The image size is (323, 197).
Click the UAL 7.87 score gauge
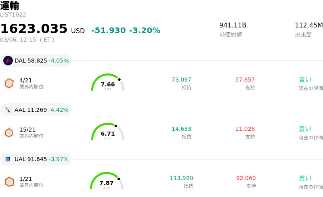coord(107,182)
